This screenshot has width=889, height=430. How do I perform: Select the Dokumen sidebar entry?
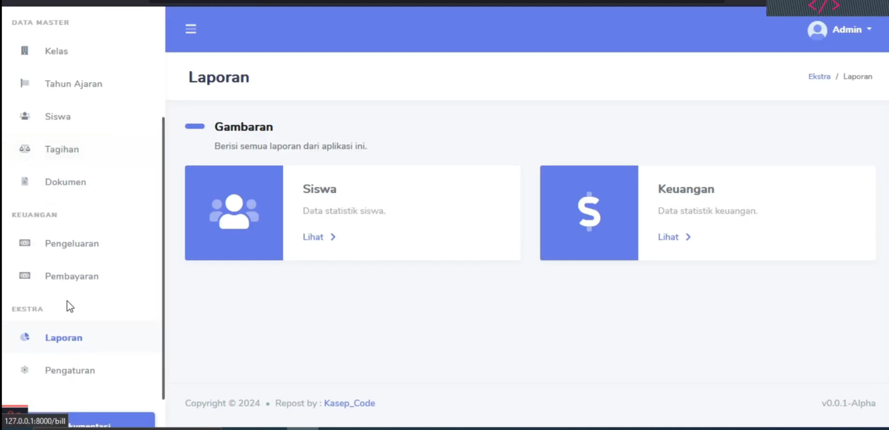point(82,182)
